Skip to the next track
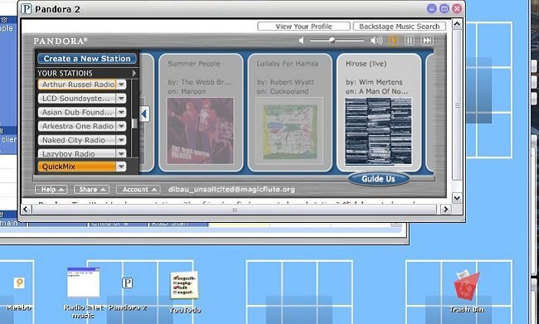 coord(427,41)
